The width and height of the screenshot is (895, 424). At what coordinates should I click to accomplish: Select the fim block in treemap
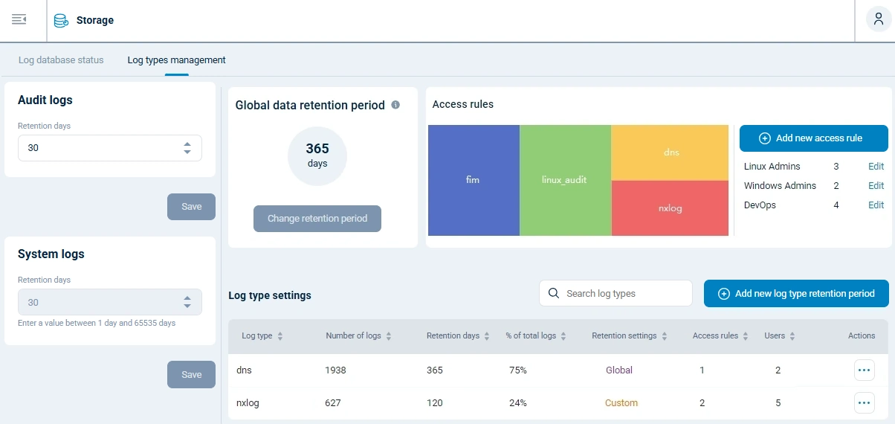473,180
